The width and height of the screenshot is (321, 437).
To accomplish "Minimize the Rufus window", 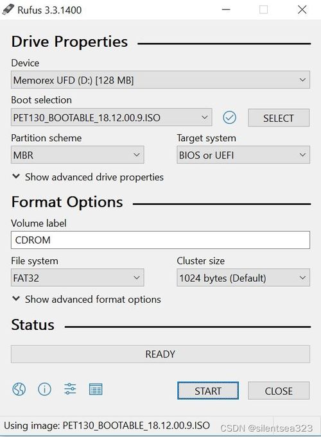I will click(226, 10).
